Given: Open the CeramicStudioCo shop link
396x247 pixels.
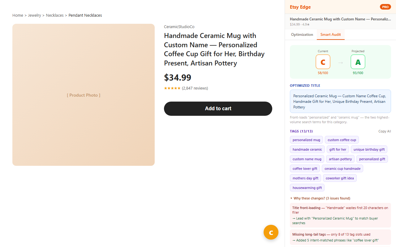Looking at the screenshot, I should 179,27.
